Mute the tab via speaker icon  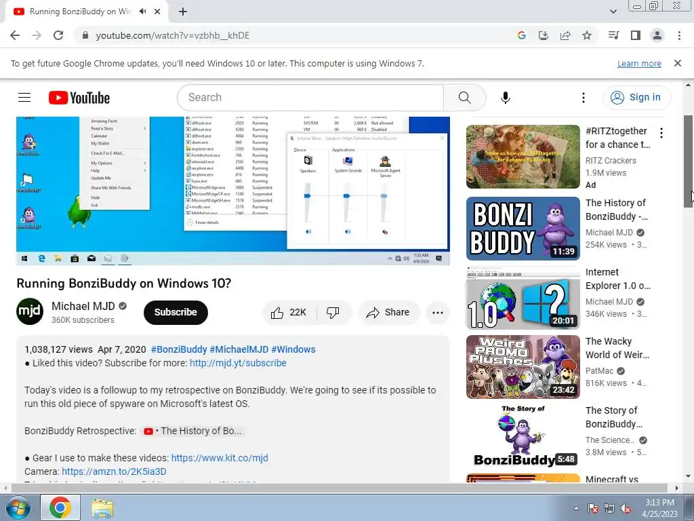point(142,12)
